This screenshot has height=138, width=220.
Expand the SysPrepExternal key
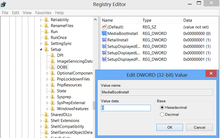click(x=47, y=103)
